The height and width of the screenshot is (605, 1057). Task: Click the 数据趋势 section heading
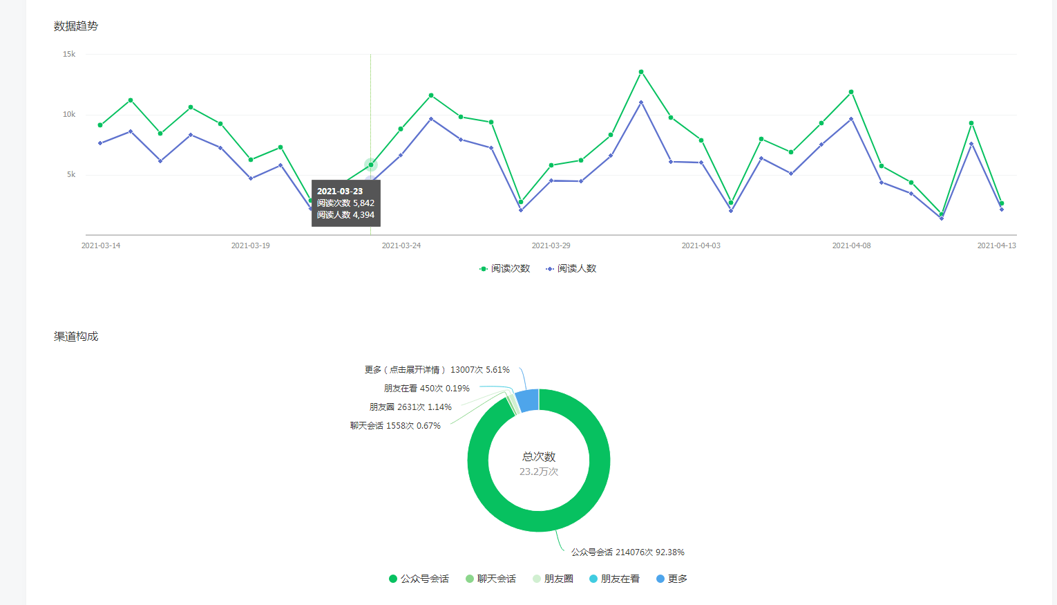pyautogui.click(x=76, y=26)
